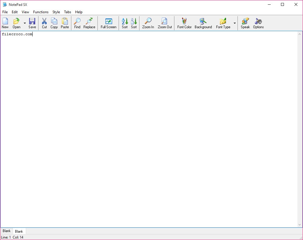Click the Paste clipboard icon
The height and width of the screenshot is (240, 303).
[65, 23]
